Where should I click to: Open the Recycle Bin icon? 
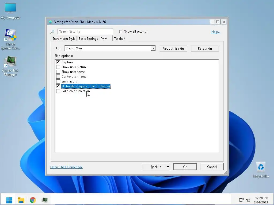click(x=261, y=170)
